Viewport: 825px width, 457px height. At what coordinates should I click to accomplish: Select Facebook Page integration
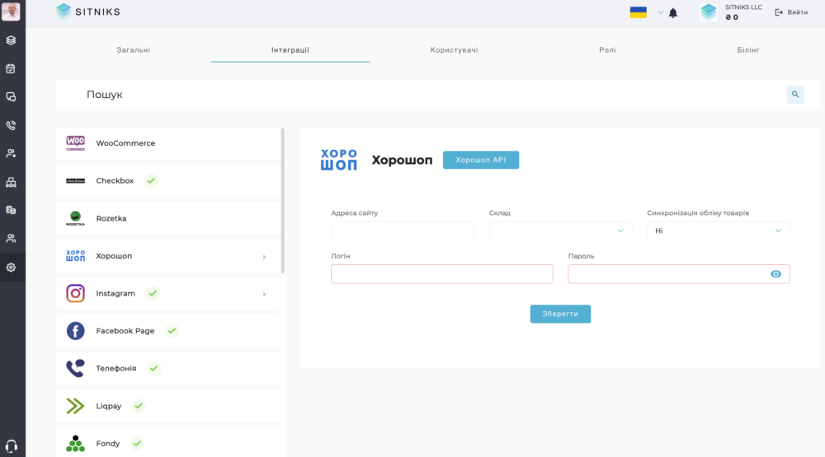pos(167,331)
